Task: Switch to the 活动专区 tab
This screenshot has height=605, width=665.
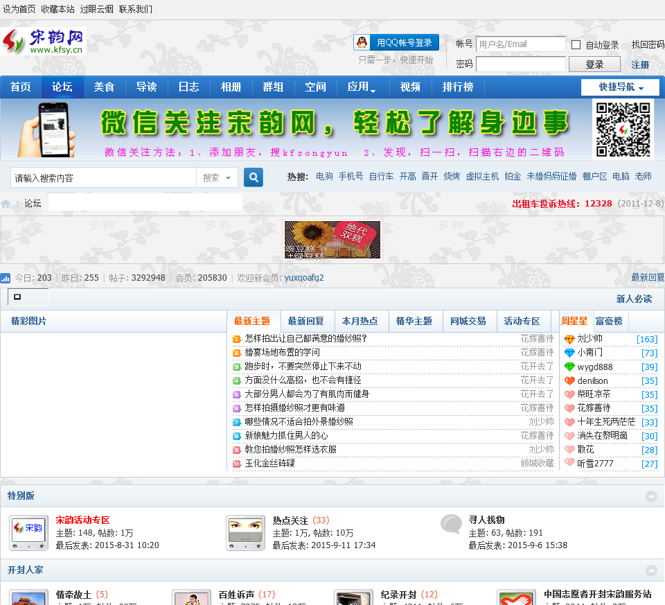Action: (522, 321)
